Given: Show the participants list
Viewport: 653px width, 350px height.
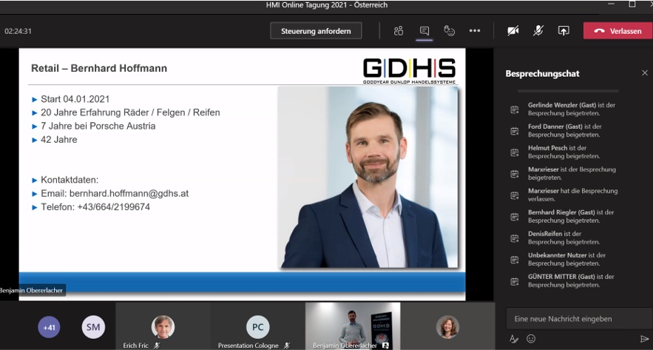Looking at the screenshot, I should tap(399, 30).
